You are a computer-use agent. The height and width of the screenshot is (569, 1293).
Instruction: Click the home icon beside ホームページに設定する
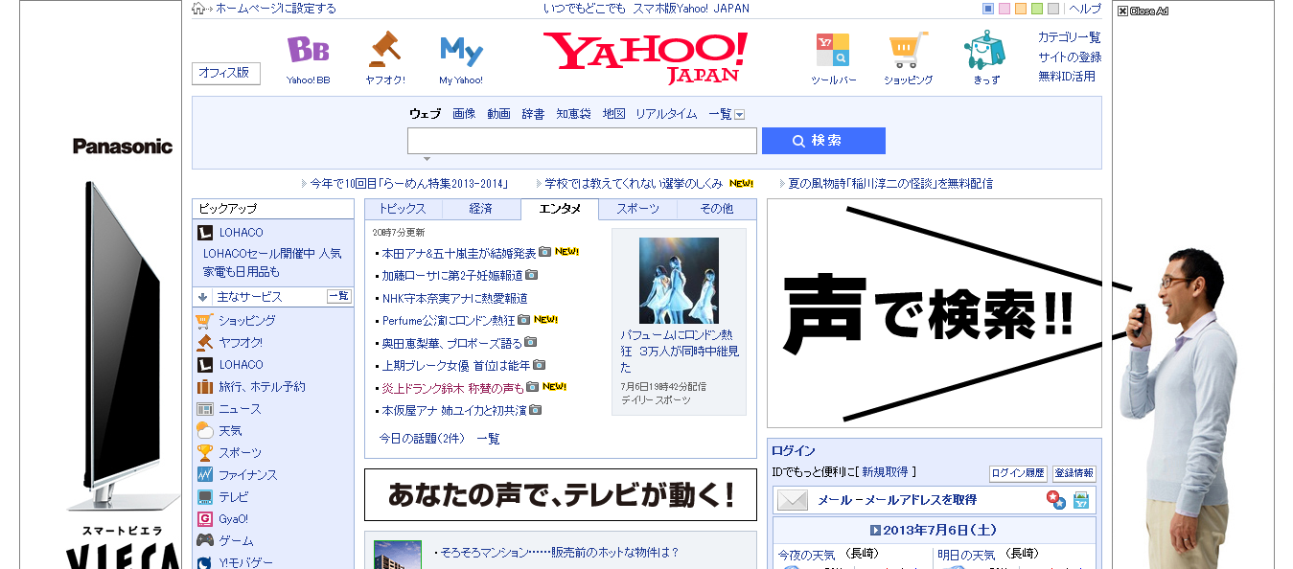point(198,9)
